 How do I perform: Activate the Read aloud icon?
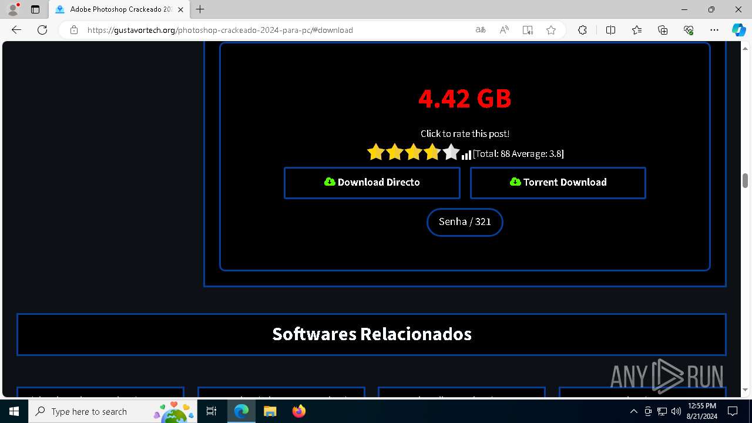[x=504, y=30]
